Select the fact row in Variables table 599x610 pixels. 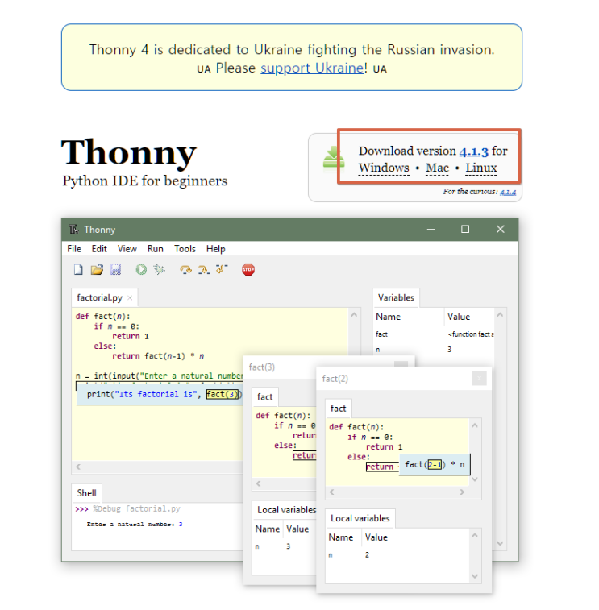(x=434, y=334)
